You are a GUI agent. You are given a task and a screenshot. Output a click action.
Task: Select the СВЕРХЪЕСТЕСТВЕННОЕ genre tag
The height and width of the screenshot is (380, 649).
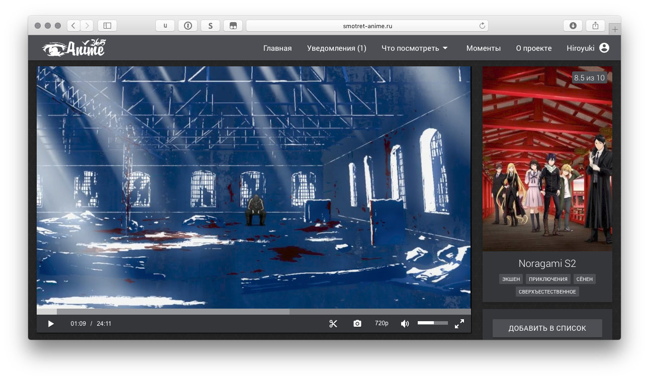[x=547, y=292]
